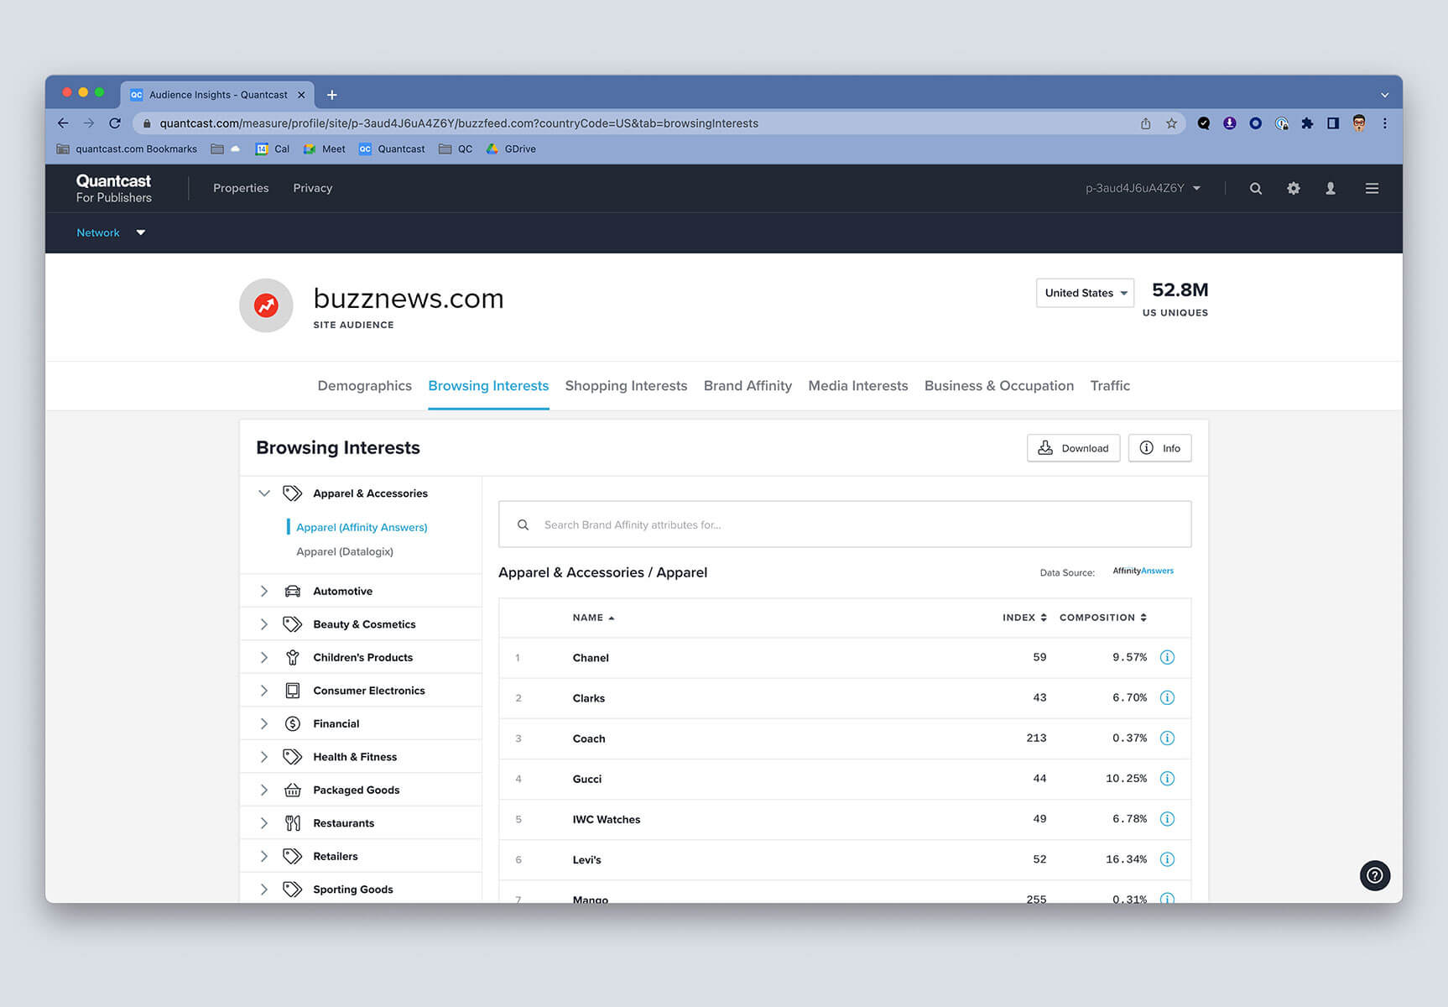Screen dimensions: 1448x1007
Task: Reload the page with browser refresh icon
Action: [x=115, y=123]
